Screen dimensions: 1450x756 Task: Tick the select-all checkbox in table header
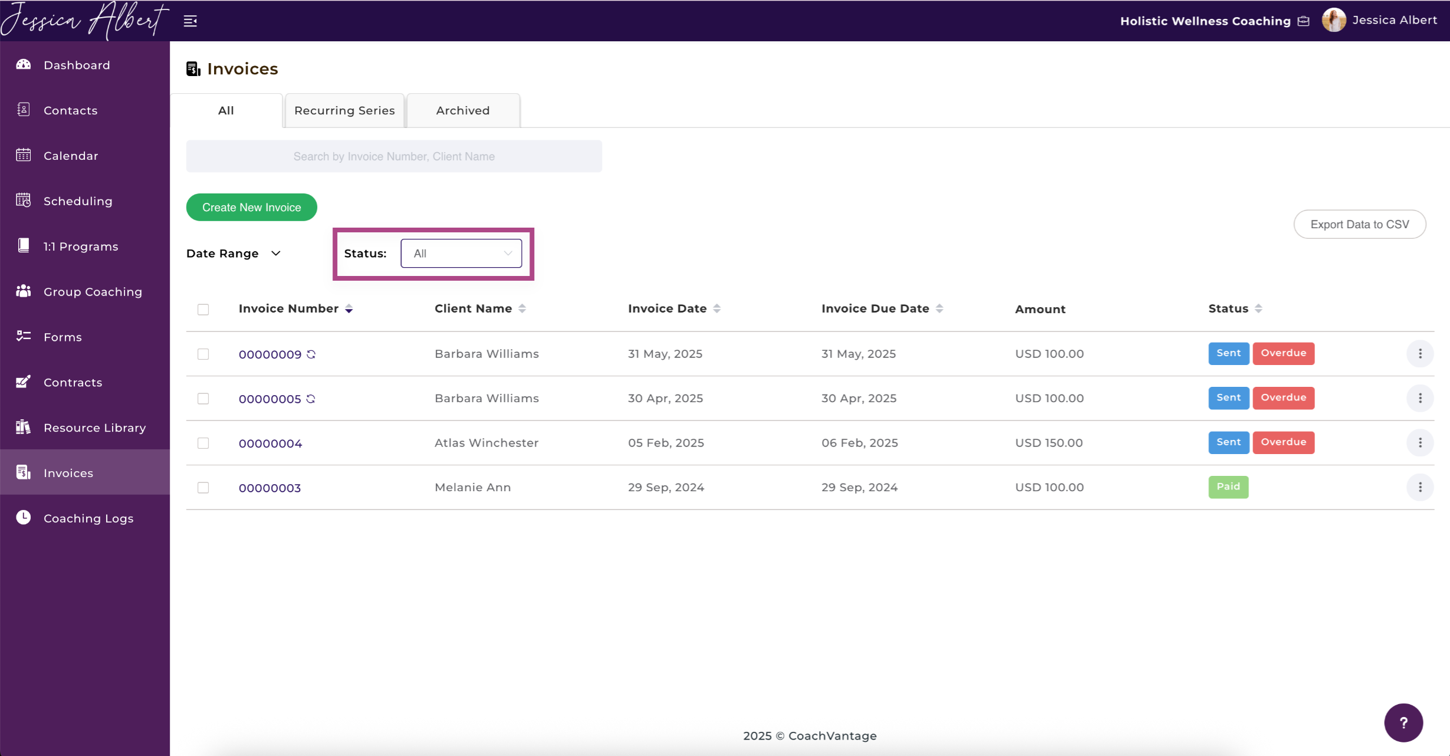[203, 310]
